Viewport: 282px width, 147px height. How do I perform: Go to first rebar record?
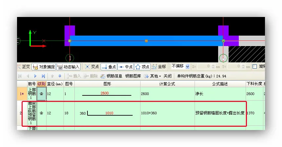(x=20, y=76)
